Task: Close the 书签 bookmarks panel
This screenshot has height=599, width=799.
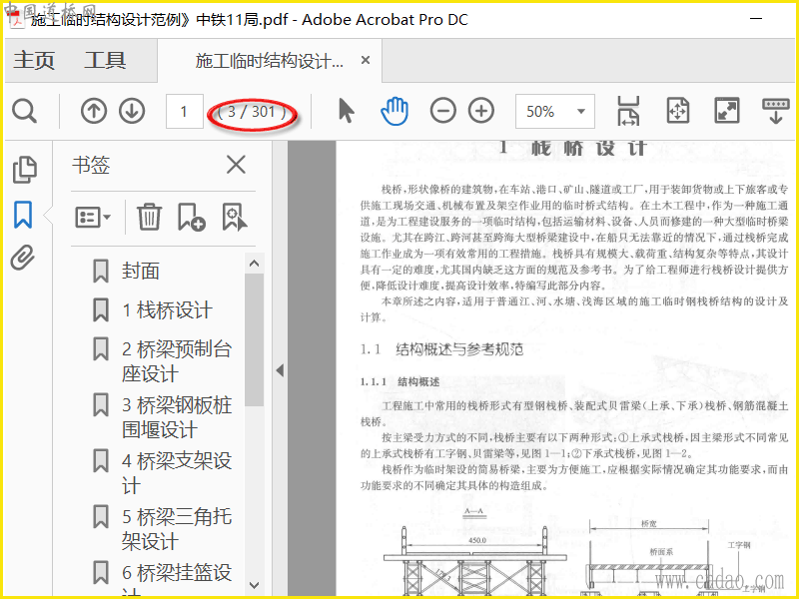Action: click(236, 165)
